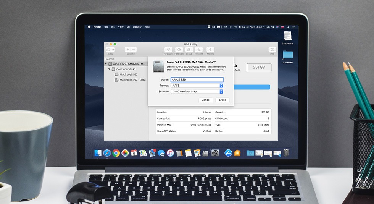The height and width of the screenshot is (204, 374).
Task: Select Container disk1 in sidebar
Action: 126,69
